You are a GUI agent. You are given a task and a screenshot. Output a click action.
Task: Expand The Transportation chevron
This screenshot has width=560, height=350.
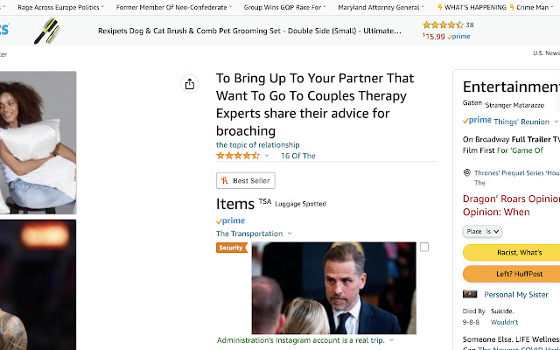290,234
